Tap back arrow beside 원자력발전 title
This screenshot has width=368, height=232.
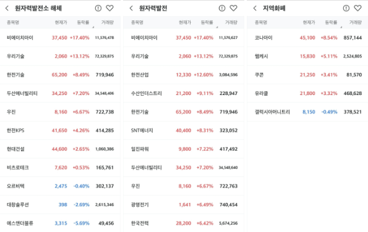(x=131, y=8)
